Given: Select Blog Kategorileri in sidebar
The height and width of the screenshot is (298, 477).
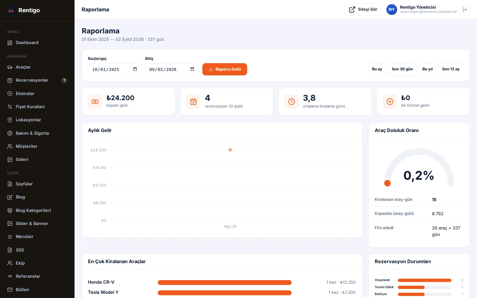Looking at the screenshot, I should [x=37, y=210].
